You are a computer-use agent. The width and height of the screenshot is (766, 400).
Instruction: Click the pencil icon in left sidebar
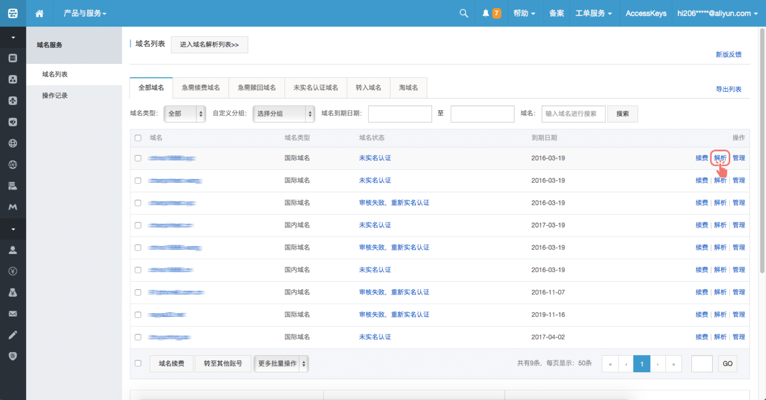(13, 335)
